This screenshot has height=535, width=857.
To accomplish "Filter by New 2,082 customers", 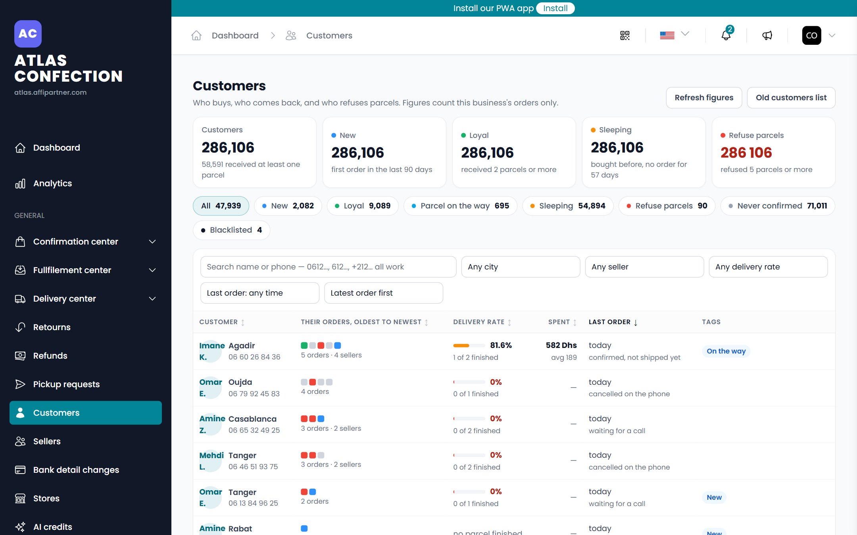I will 288,206.
